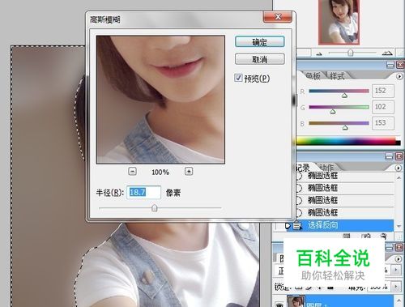Toggle the eye visibility icon of the layer
The image size is (405, 307).
click(279, 305)
